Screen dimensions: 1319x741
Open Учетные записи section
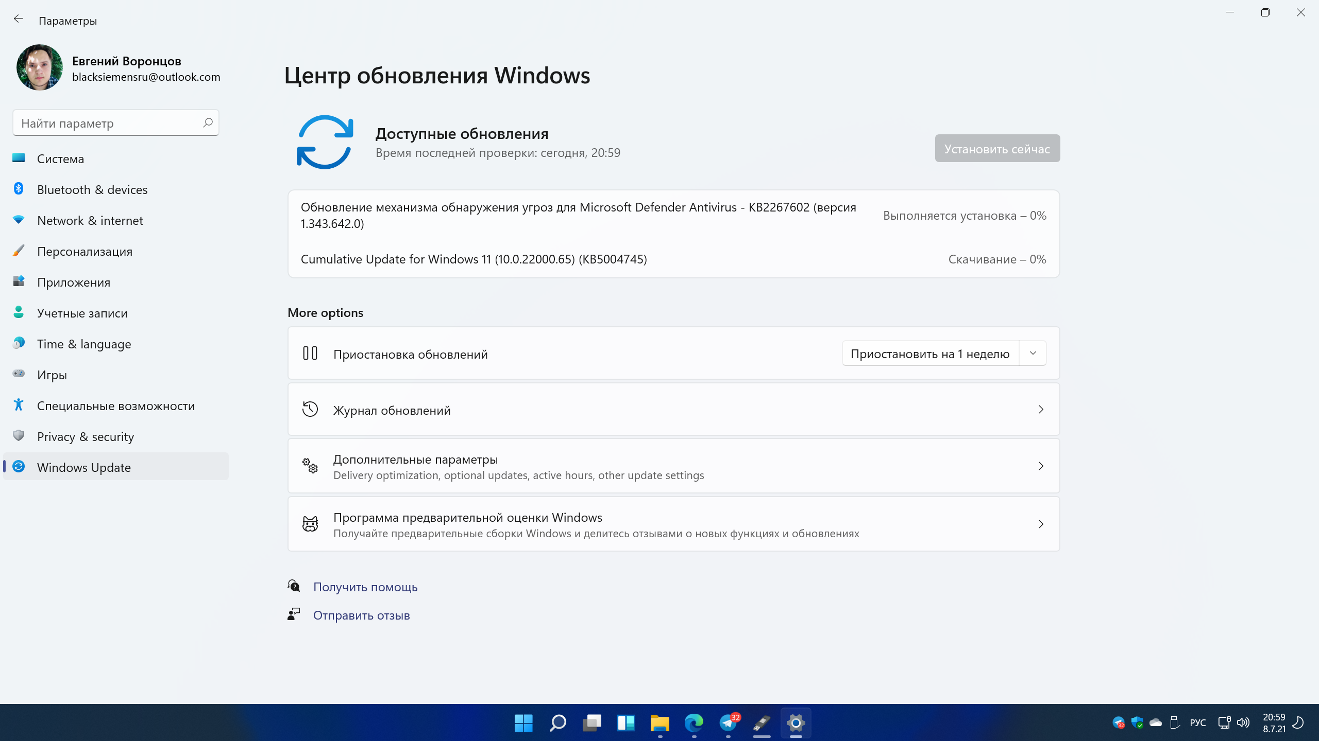tap(115, 313)
